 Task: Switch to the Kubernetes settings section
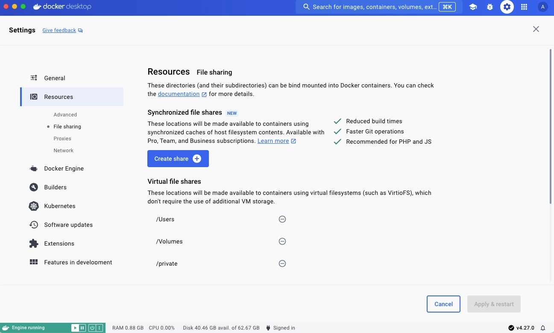tap(59, 206)
